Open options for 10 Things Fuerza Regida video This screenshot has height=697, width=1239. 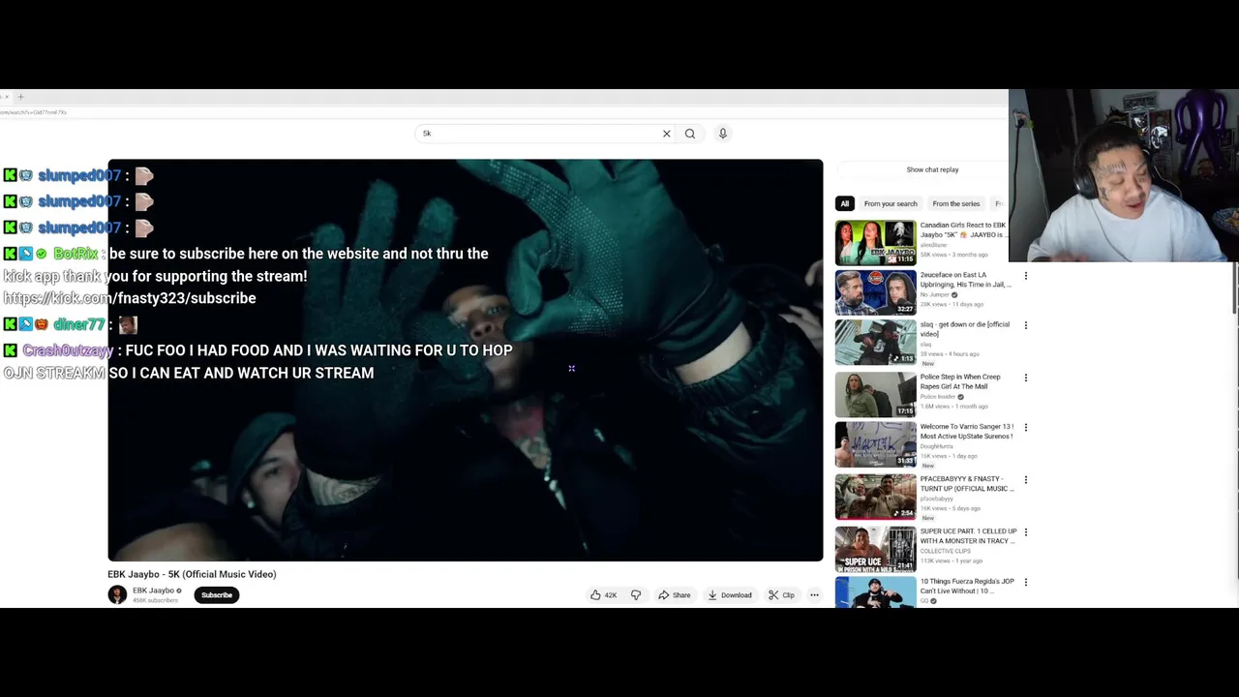coord(1025,582)
